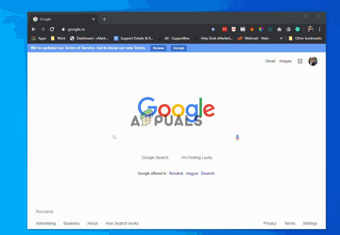Open the Terms footer link
340x235 pixels.
click(290, 223)
